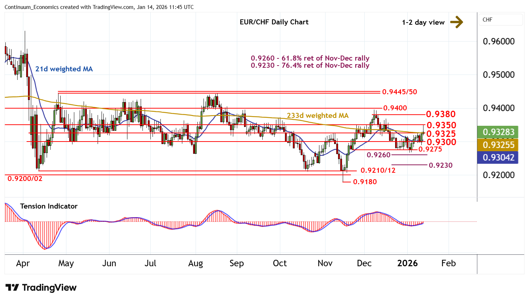Viewport: 529px width, 301px height.
Task: Click the 0.9260 - 61.8% retracement note
Action: pyautogui.click(x=310, y=58)
